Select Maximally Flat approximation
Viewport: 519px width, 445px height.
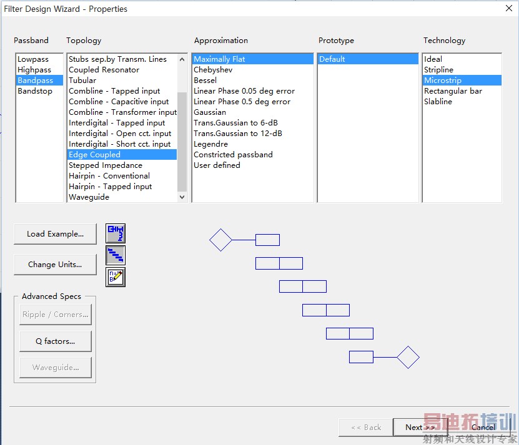(252, 59)
